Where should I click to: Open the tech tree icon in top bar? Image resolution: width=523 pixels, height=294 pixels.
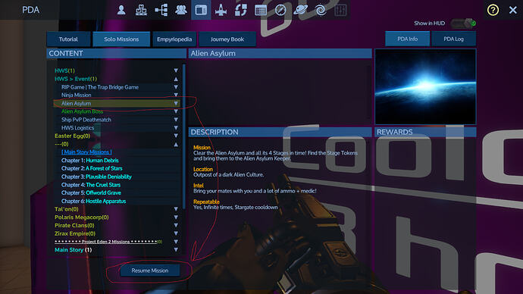(x=161, y=10)
